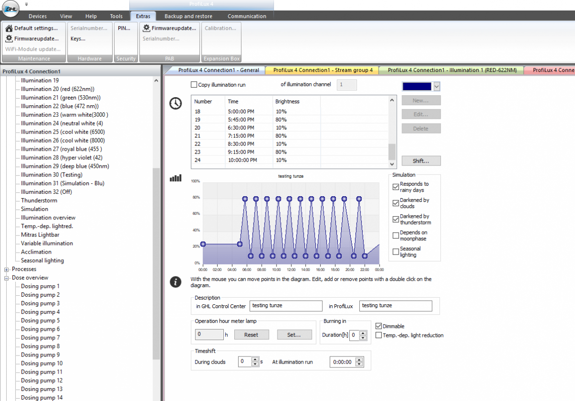Screen dimensions: 575x401
Task: Open Thunderstorm in the tree
Action: 39,200
